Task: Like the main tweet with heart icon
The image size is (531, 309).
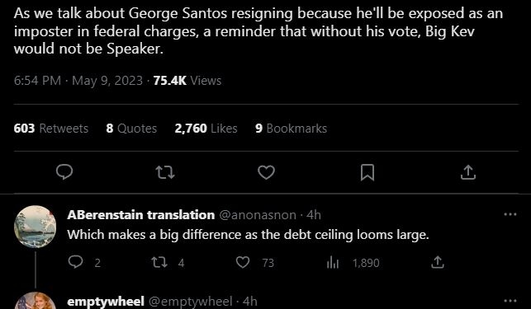Action: point(266,172)
